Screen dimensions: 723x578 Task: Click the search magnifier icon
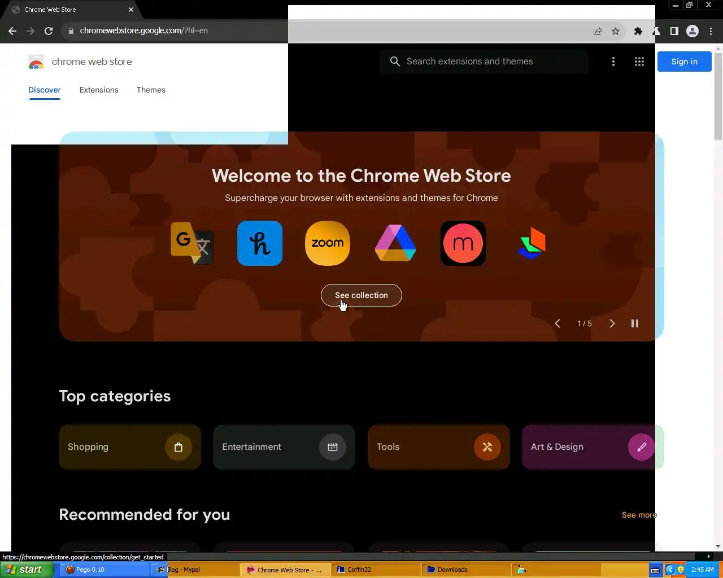395,62
